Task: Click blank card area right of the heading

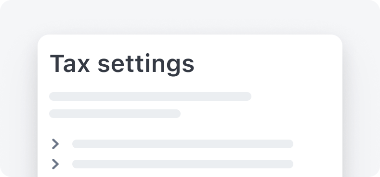Action: 267,64
